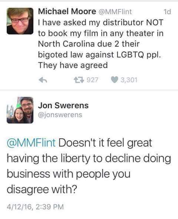
Task: Like the tweet with the heart icon
Action: pyautogui.click(x=115, y=80)
